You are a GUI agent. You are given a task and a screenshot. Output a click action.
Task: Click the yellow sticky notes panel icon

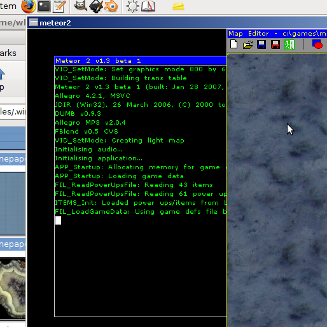tap(178, 6)
